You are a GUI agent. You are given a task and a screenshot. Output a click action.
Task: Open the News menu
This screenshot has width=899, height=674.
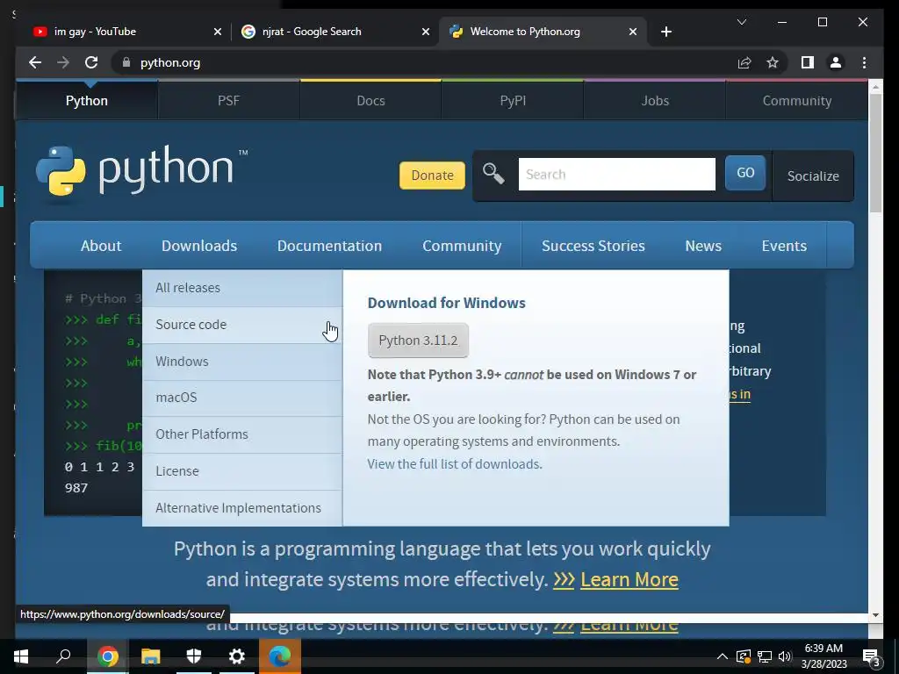click(x=703, y=246)
